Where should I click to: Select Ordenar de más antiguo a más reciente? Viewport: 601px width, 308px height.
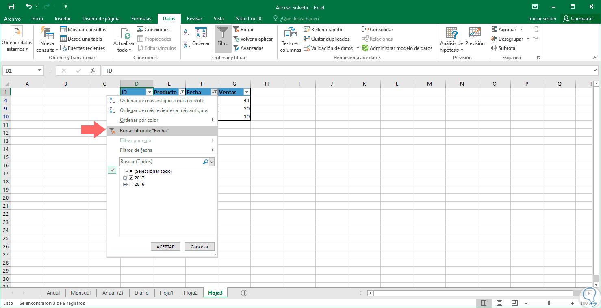click(163, 101)
